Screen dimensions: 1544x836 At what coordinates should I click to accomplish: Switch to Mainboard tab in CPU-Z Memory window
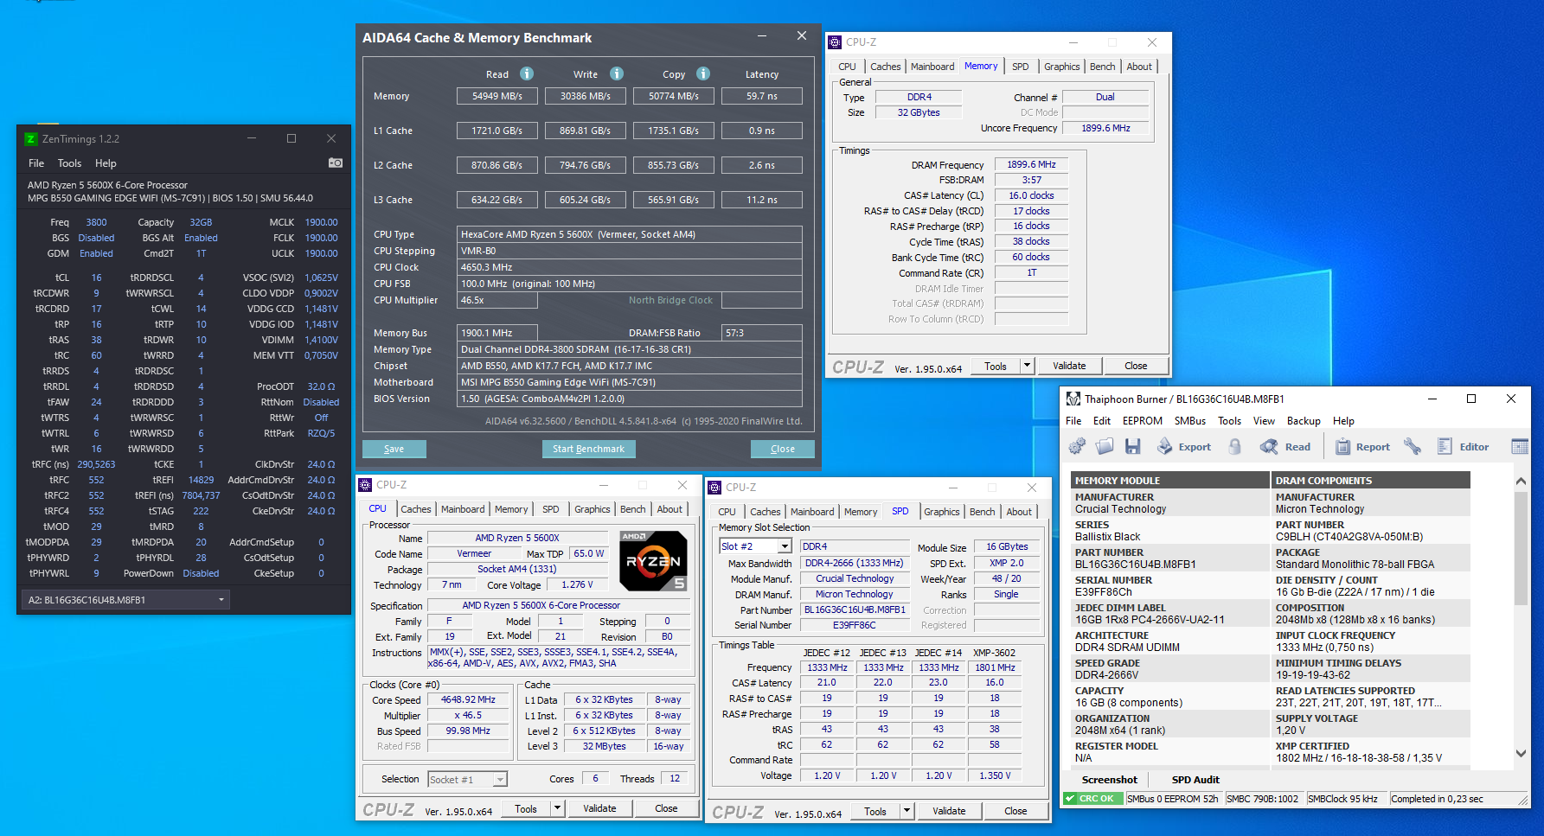point(932,67)
